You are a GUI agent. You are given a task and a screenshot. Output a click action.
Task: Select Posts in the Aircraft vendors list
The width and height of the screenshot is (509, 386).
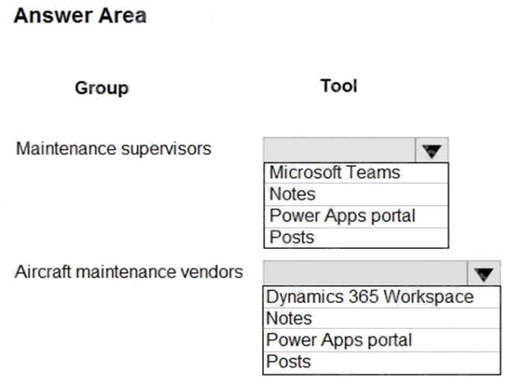[x=382, y=362]
